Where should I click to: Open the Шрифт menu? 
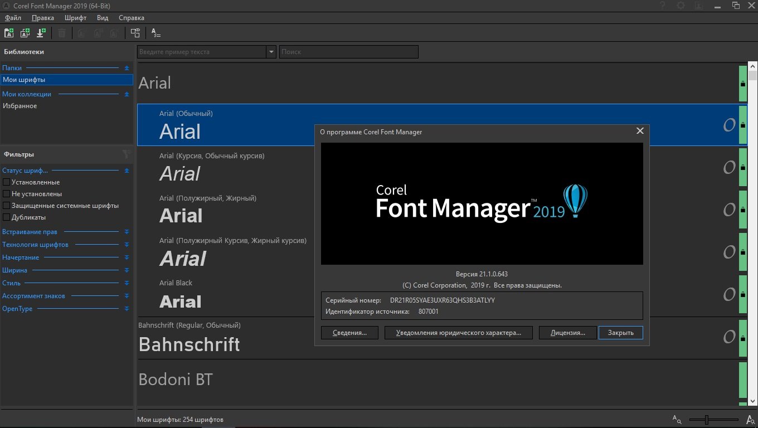76,18
